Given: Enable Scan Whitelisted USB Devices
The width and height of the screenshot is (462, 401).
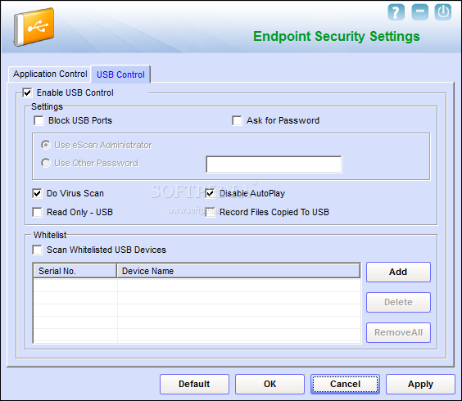Looking at the screenshot, I should click(x=37, y=250).
